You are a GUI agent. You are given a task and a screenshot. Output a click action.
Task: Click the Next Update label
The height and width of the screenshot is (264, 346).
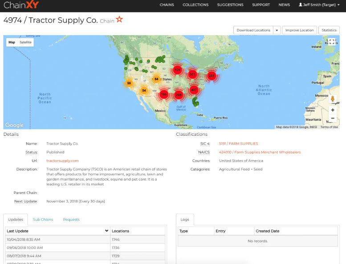pos(26,201)
